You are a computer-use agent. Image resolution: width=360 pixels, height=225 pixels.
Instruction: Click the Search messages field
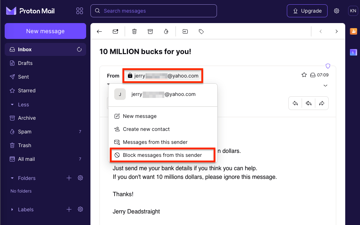tap(153, 11)
